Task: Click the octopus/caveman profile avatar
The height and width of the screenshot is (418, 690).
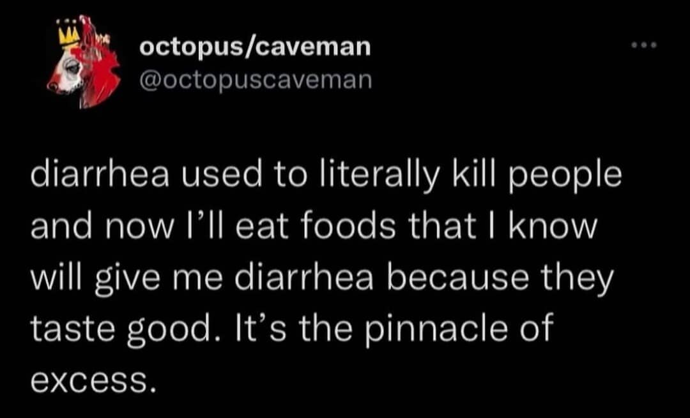Action: [76, 64]
